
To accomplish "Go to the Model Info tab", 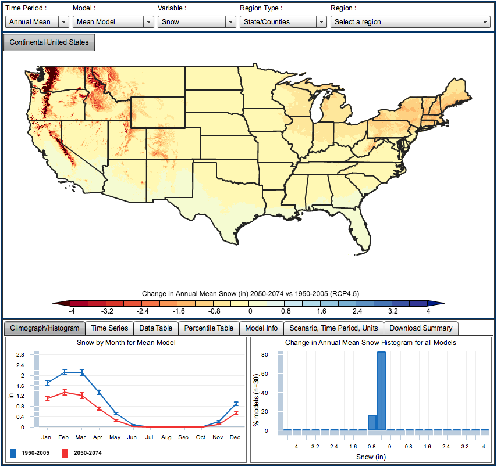I will [261, 328].
